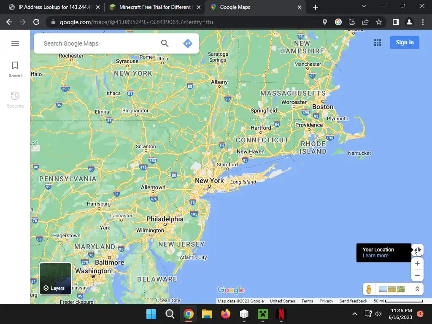Open File Explorer from taskbar
The width and height of the screenshot is (432, 324).
[207, 314]
